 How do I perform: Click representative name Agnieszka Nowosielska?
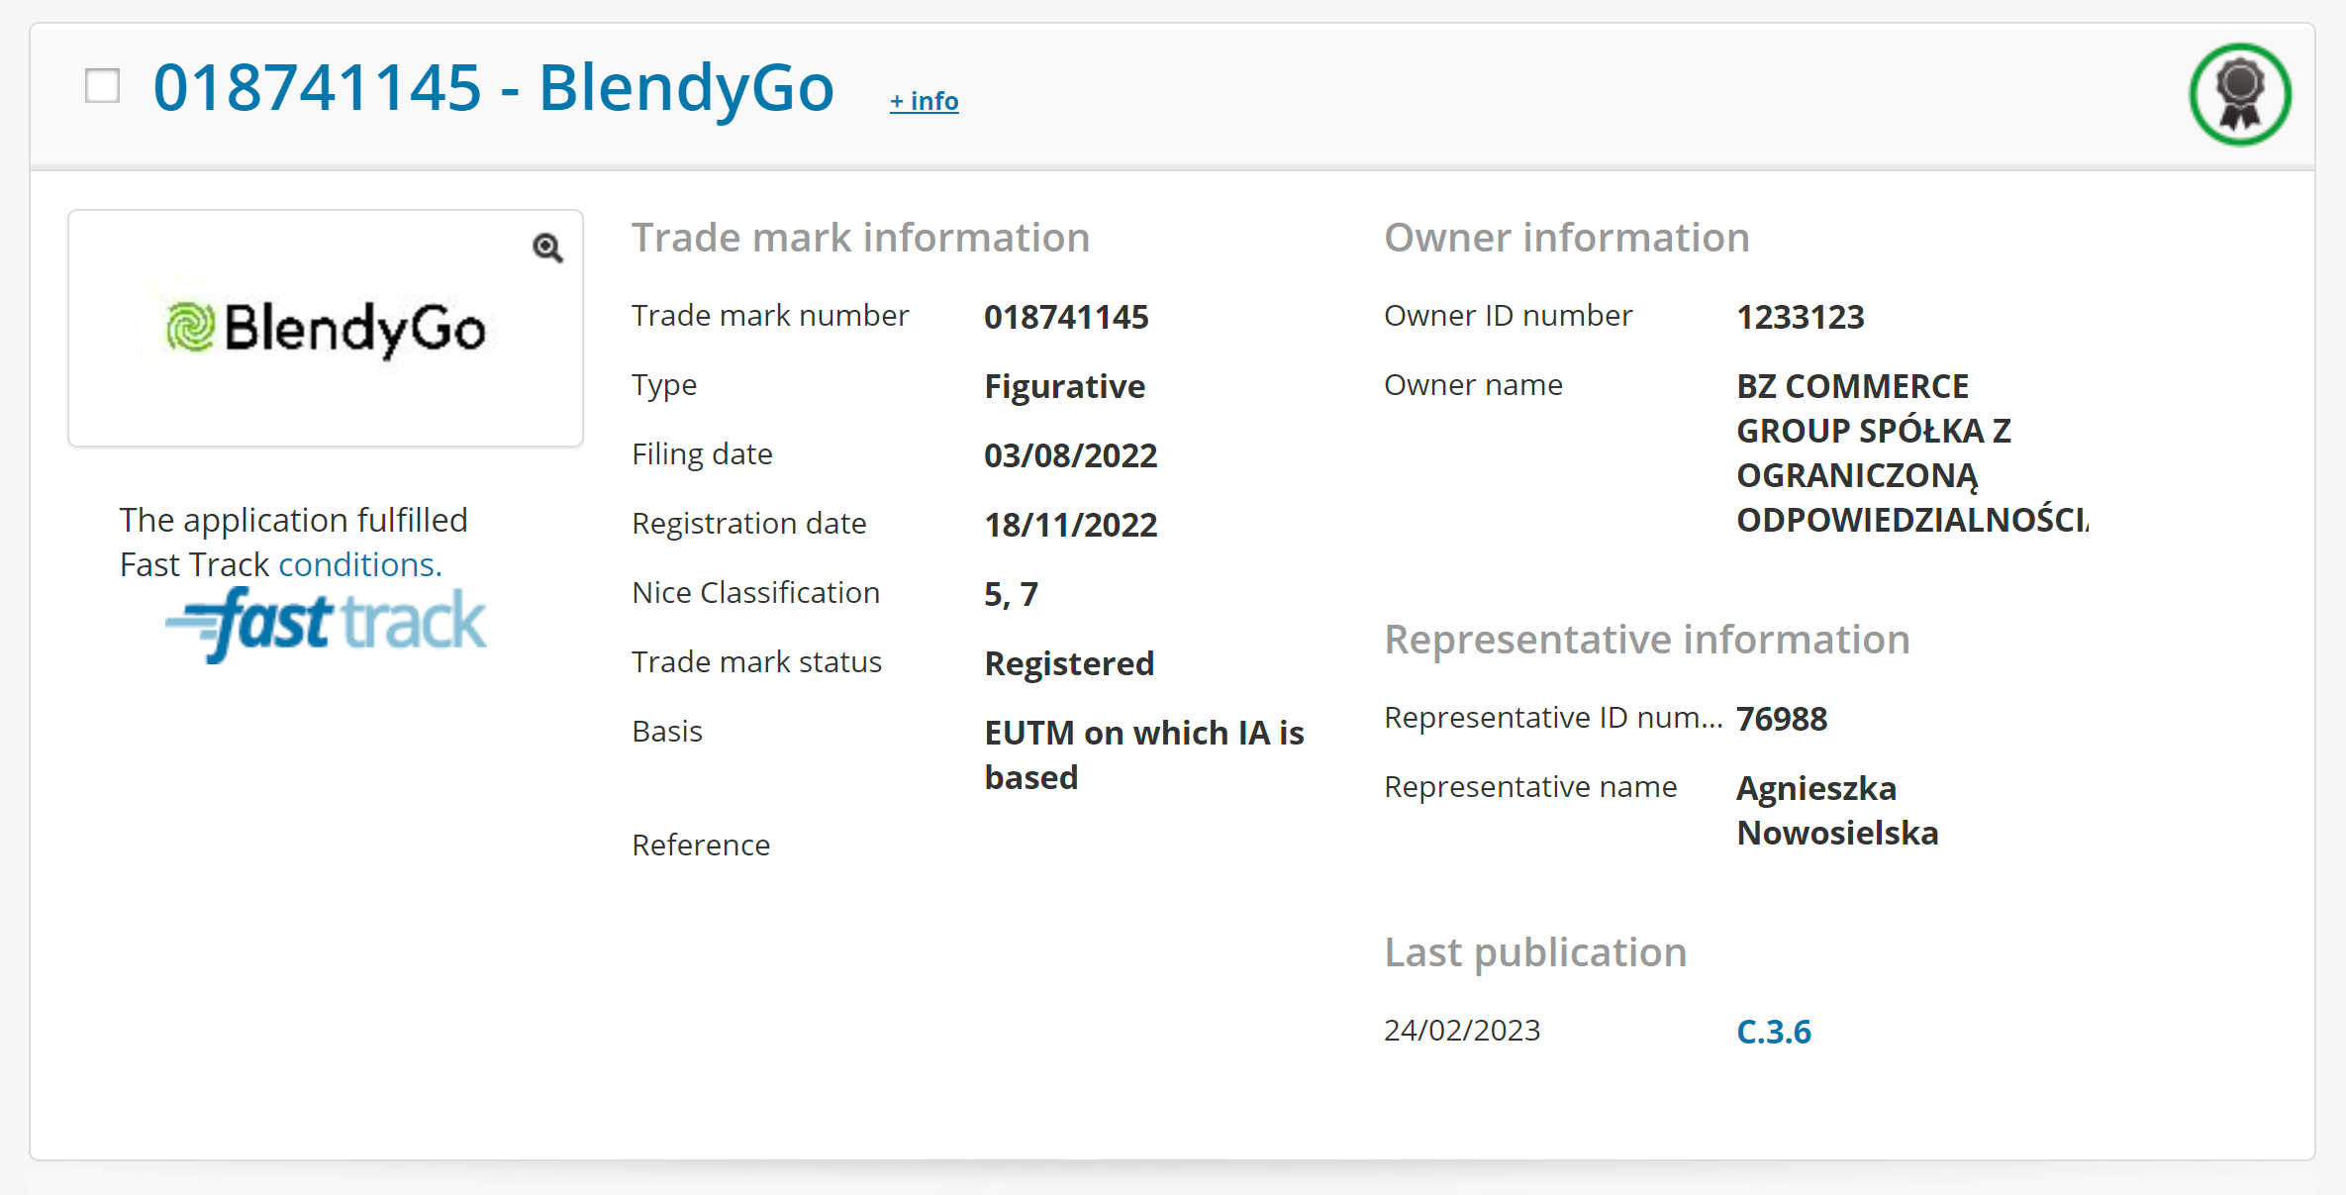click(1836, 810)
